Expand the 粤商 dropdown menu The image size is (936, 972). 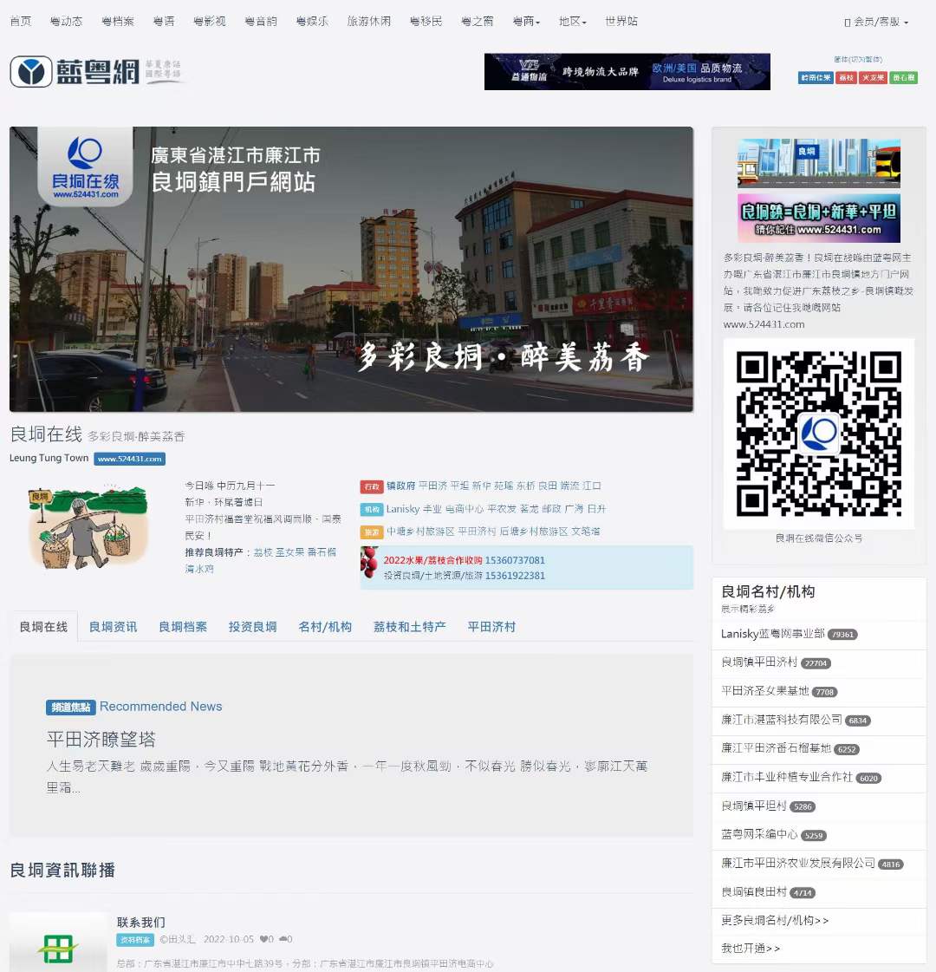coord(526,22)
